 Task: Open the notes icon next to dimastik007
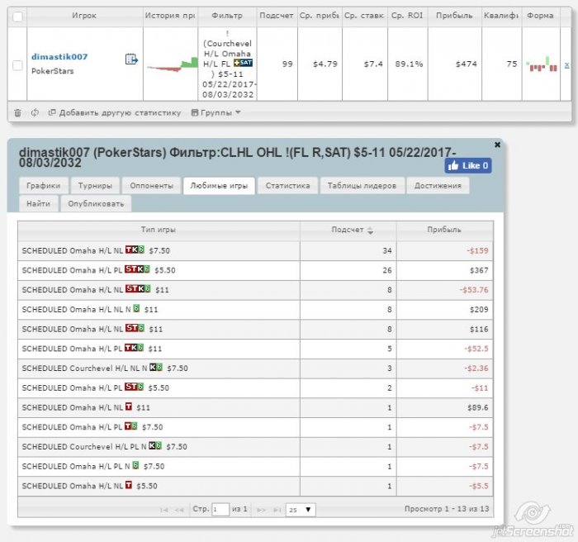pos(130,59)
